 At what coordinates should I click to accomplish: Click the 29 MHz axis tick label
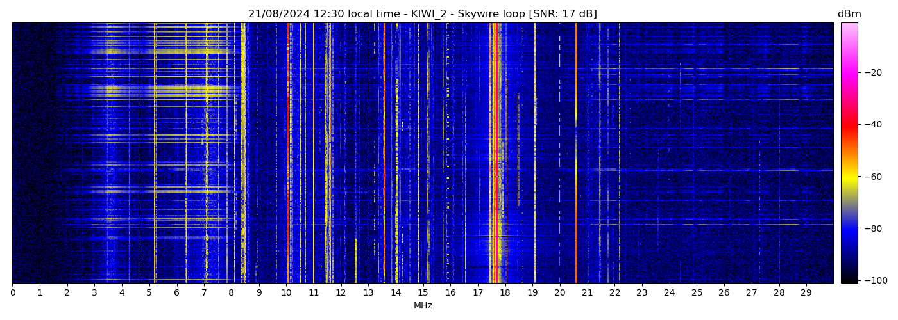(806, 292)
